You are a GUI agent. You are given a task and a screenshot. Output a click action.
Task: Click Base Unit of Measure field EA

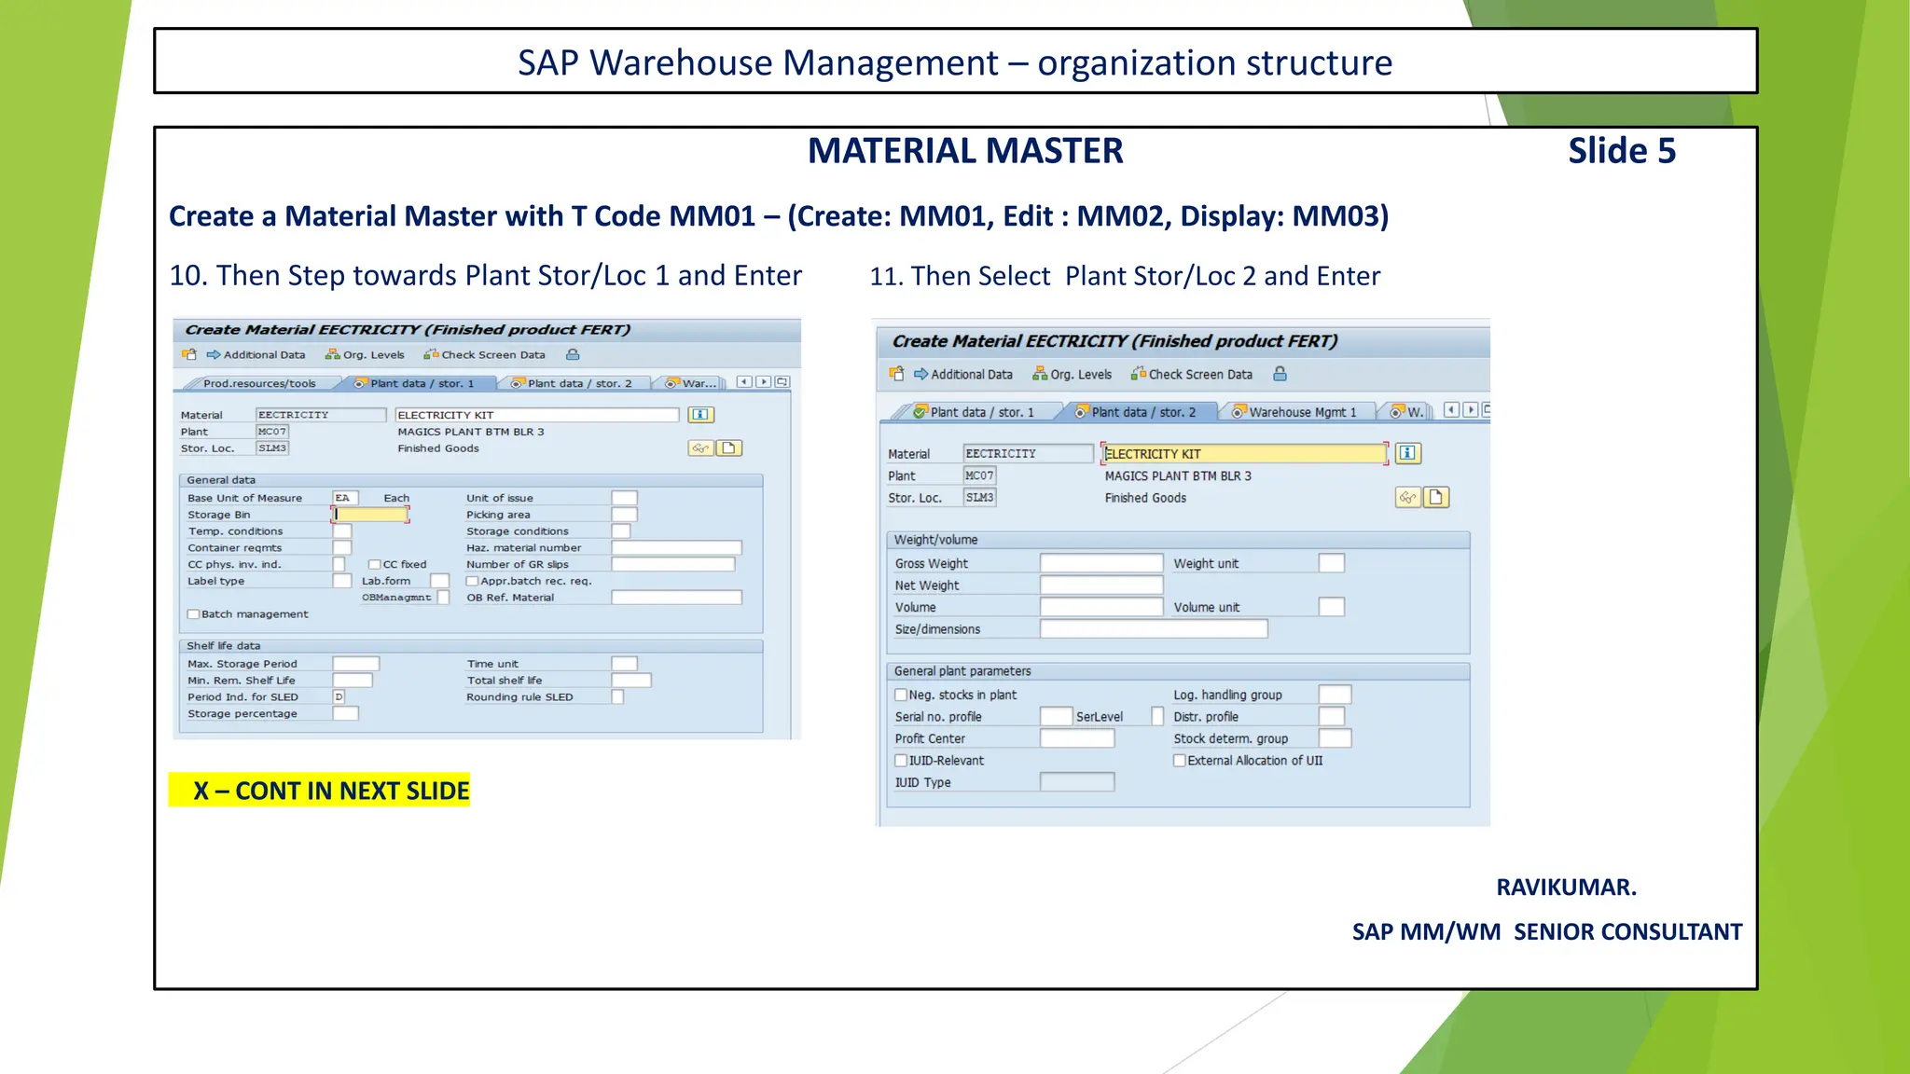[x=345, y=498]
